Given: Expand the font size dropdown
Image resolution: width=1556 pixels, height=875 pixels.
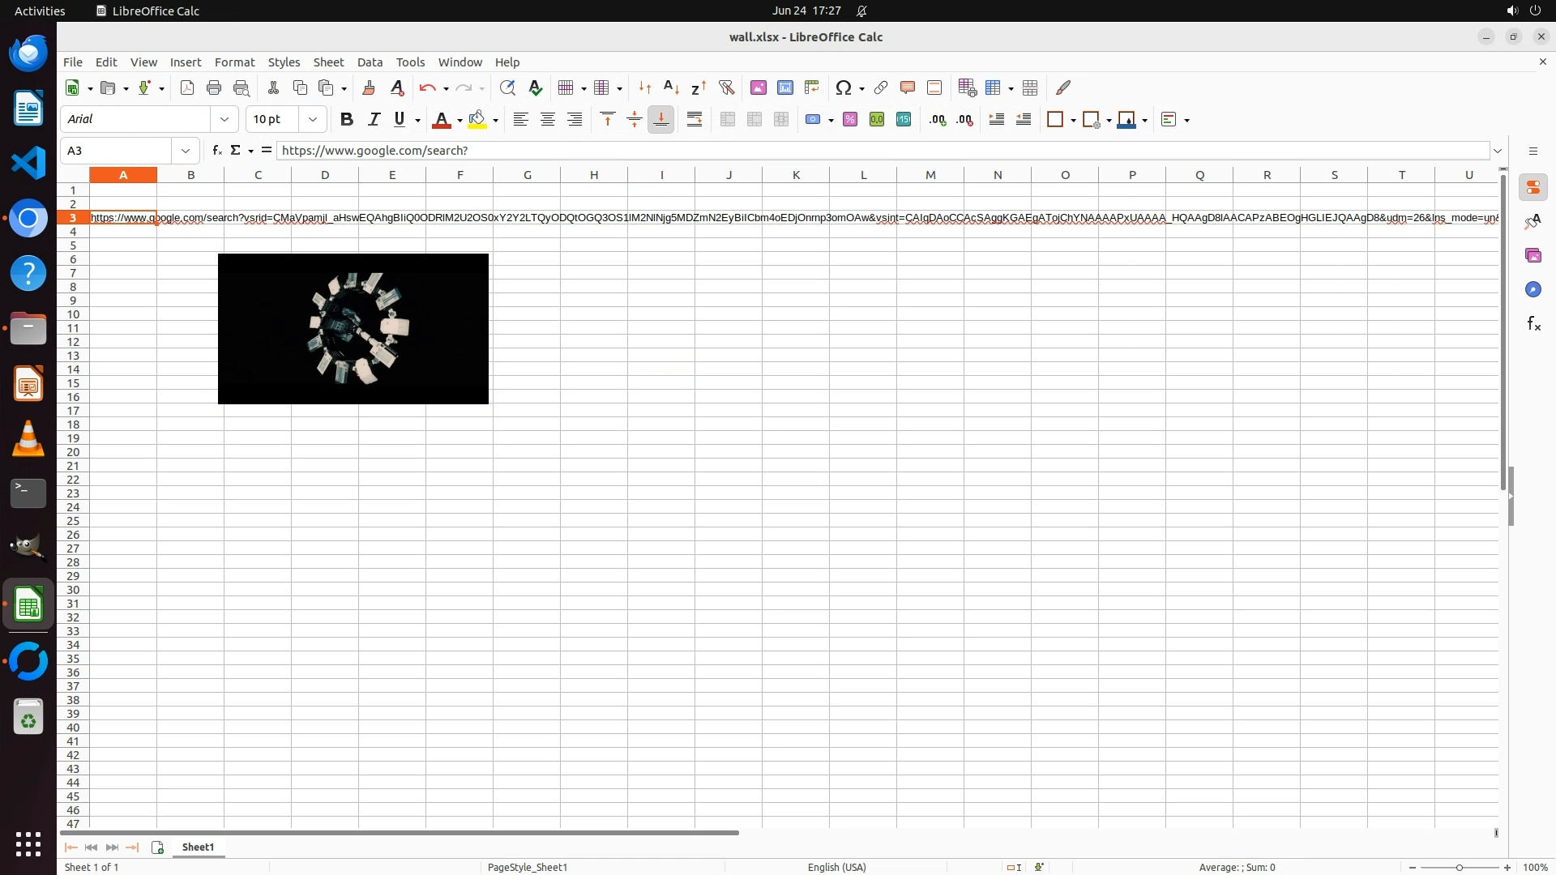Looking at the screenshot, I should (x=312, y=119).
